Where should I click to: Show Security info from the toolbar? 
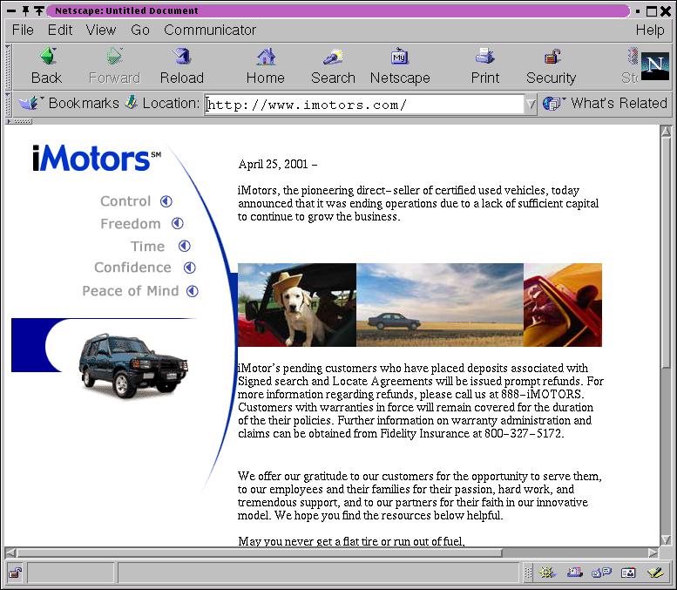tap(551, 66)
